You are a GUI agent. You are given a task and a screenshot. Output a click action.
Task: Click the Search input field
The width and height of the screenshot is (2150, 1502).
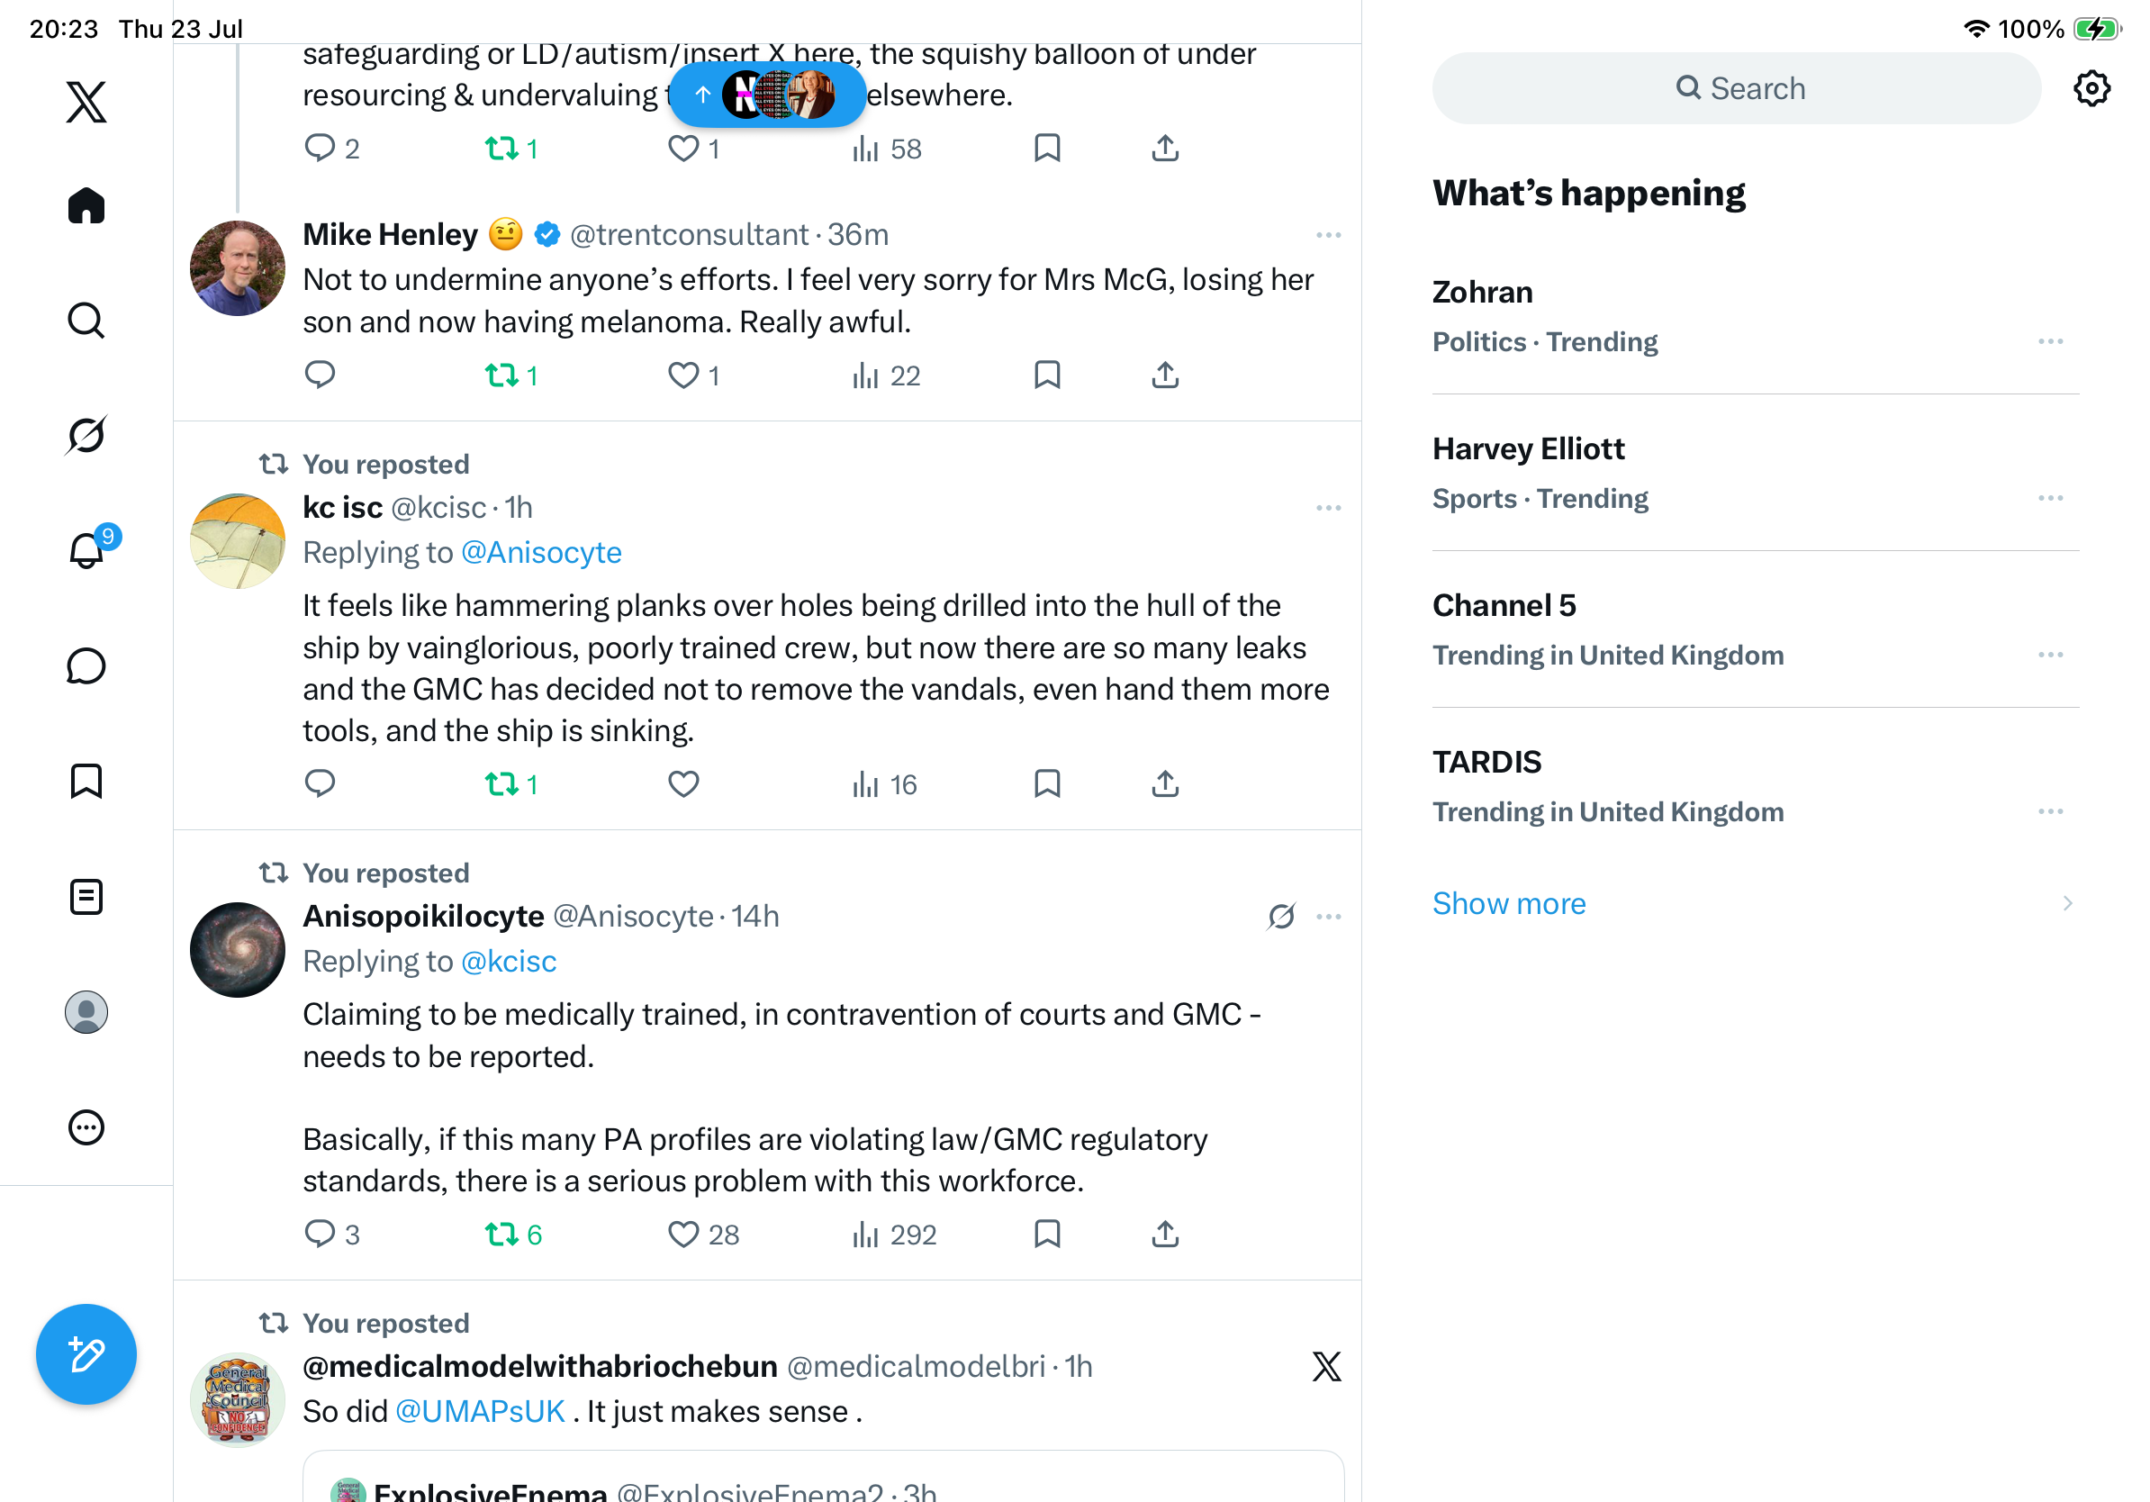(x=1736, y=89)
